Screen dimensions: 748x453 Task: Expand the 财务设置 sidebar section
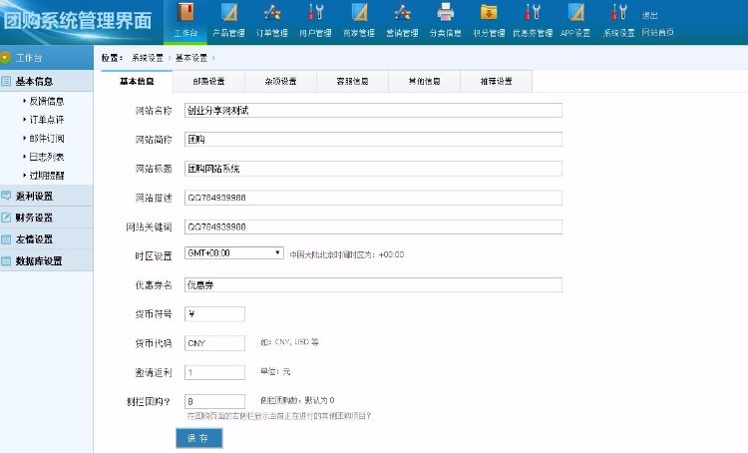[46, 218]
